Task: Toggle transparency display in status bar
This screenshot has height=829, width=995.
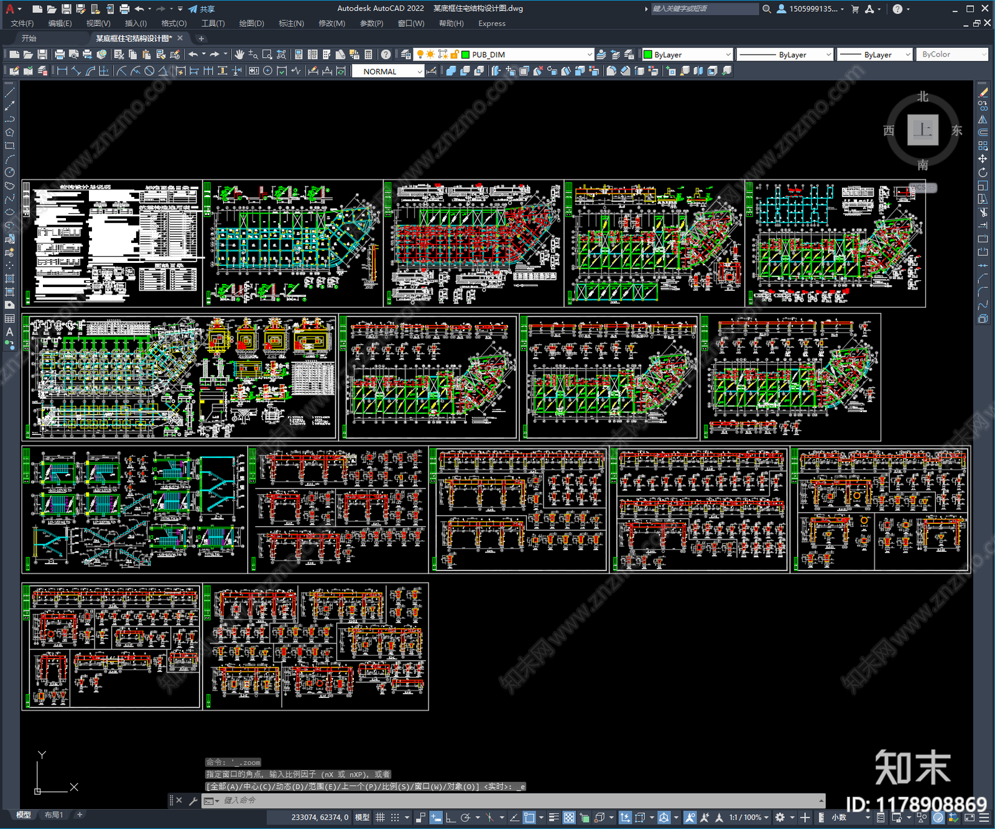Action: (569, 817)
